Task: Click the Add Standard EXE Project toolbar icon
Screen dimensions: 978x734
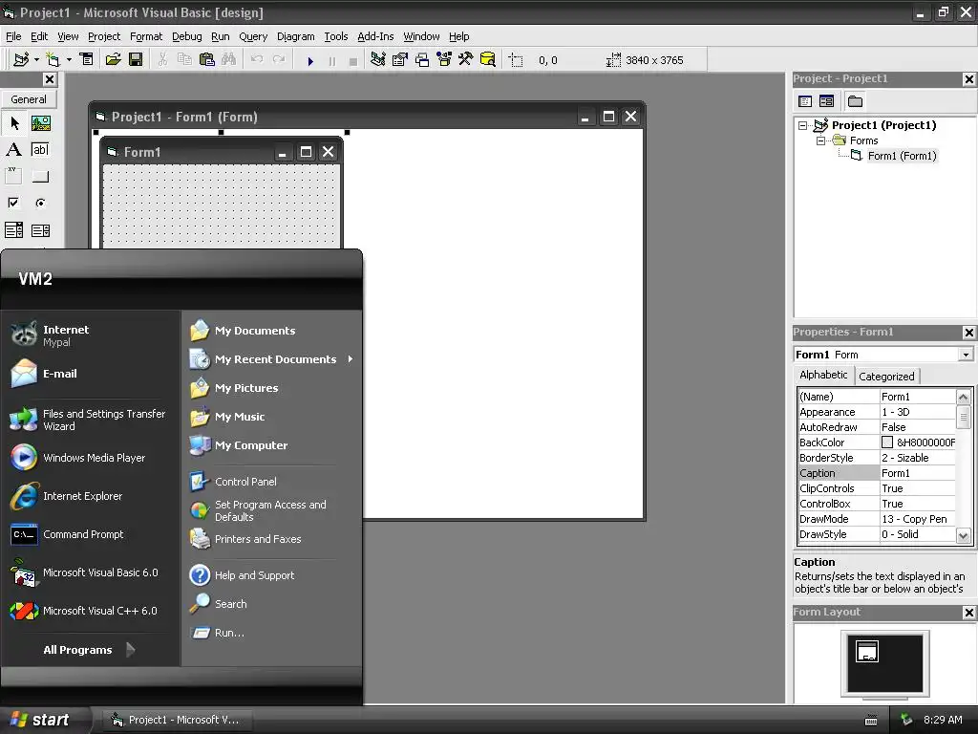Action: 21,60
